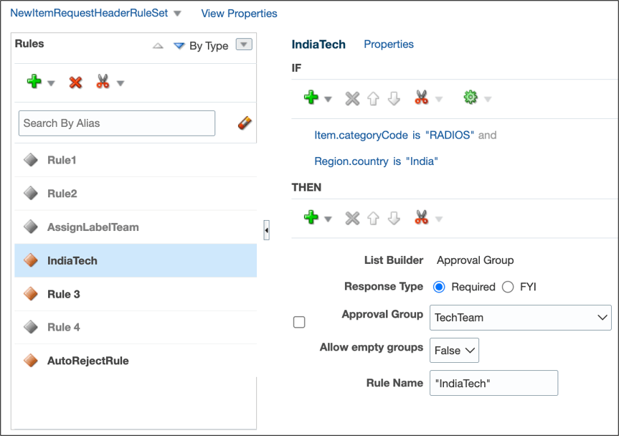Screen dimensions: 619x436
Task: Check the box beside Approval Group
Action: coord(298,322)
